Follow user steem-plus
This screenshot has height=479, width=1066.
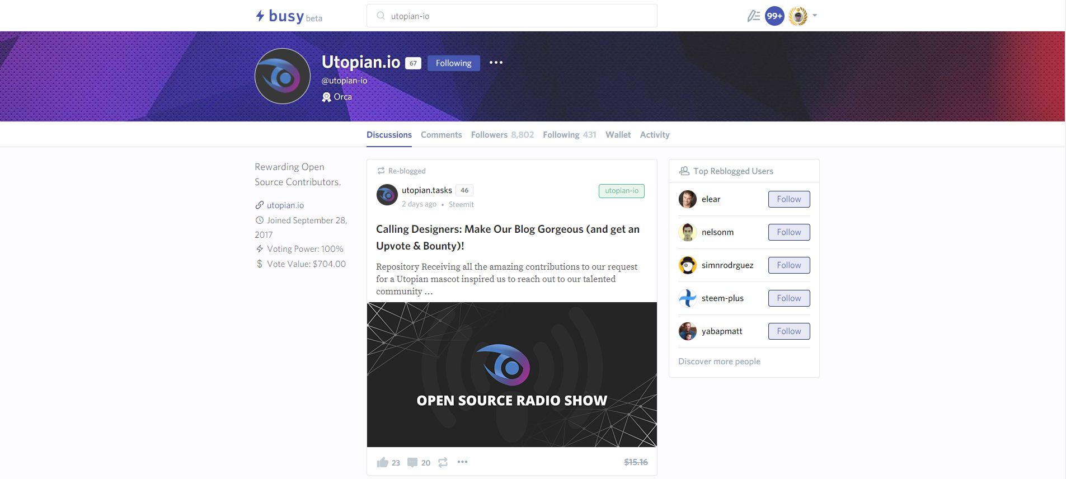789,298
